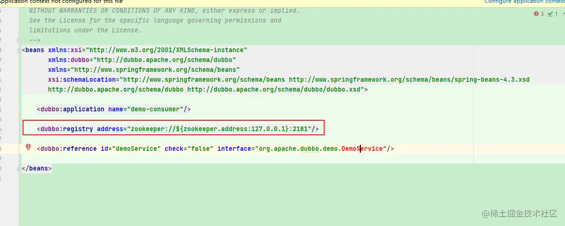565x226 pixels.
Task: Click the dubbo:reference tag
Action: (x=68, y=148)
